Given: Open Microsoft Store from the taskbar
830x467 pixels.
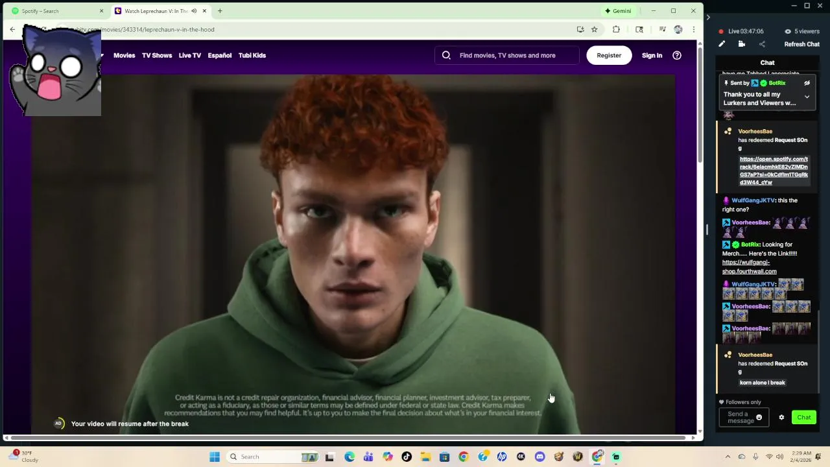Looking at the screenshot, I should 444,457.
